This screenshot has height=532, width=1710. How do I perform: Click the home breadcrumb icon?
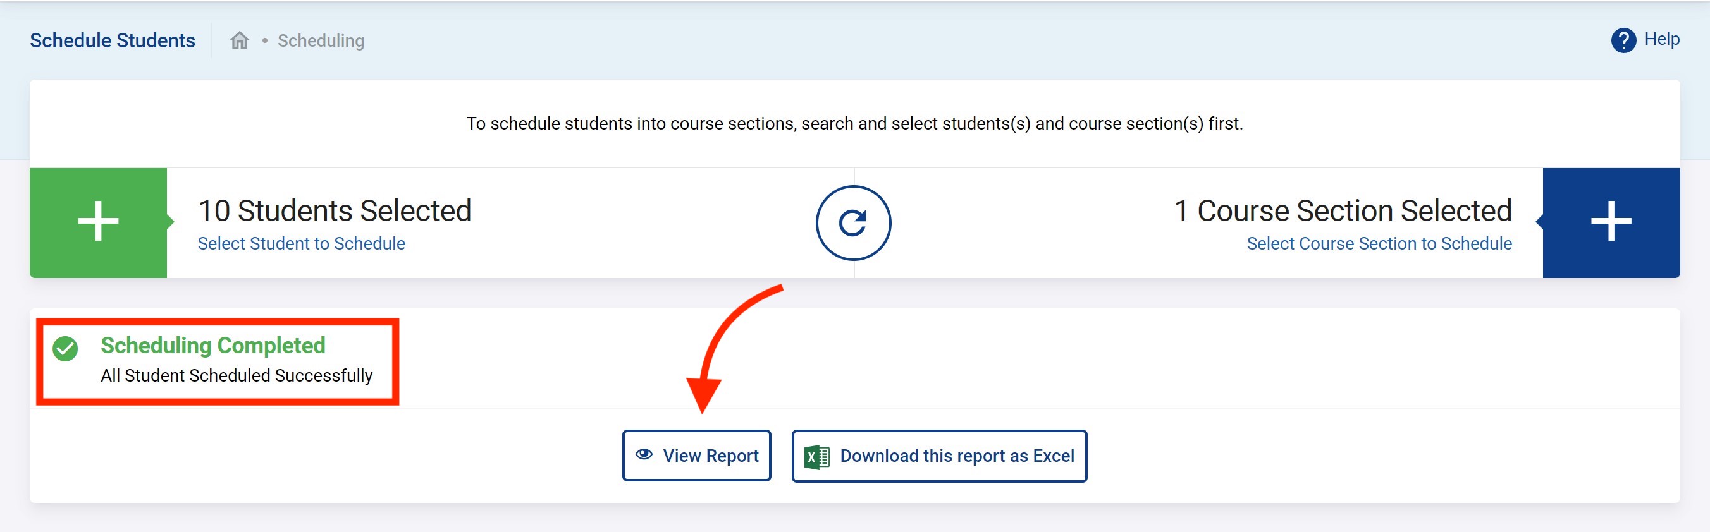(239, 41)
